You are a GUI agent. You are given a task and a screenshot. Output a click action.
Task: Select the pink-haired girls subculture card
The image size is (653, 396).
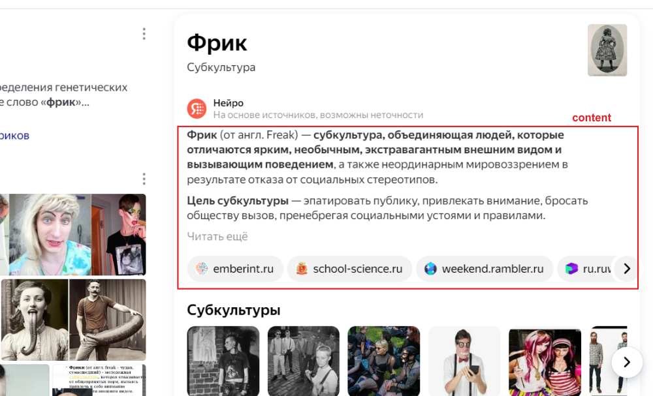coord(545,361)
